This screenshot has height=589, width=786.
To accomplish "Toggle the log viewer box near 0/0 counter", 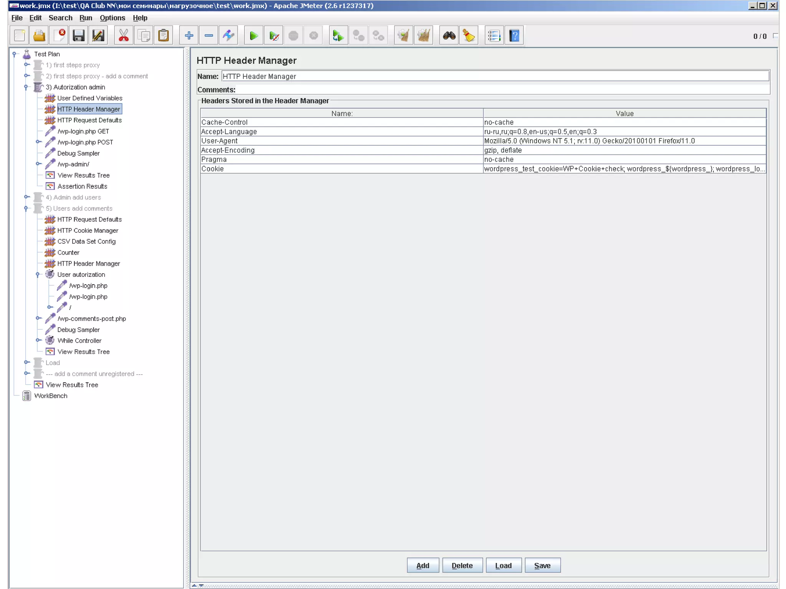I will 776,36.
